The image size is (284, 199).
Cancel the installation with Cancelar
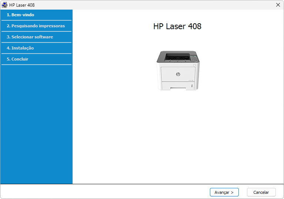(261, 192)
